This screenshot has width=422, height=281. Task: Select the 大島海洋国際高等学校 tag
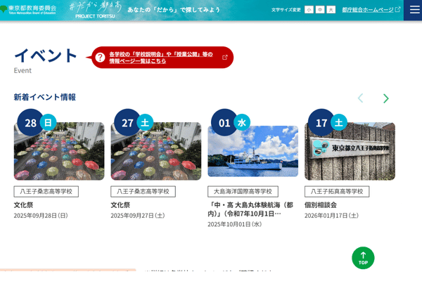(x=243, y=191)
